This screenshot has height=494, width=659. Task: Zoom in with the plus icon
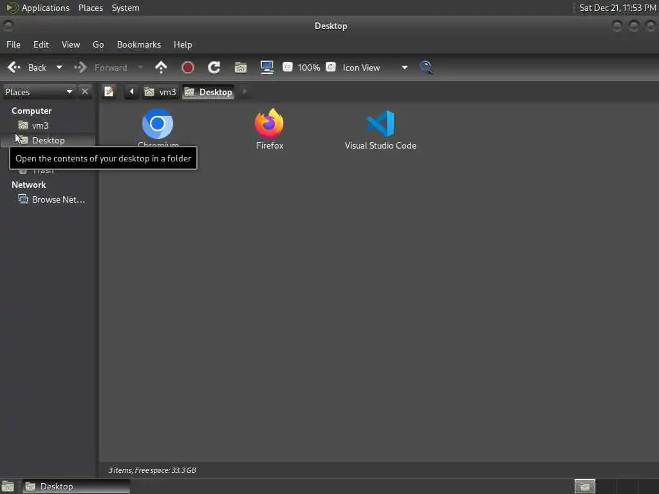(331, 67)
